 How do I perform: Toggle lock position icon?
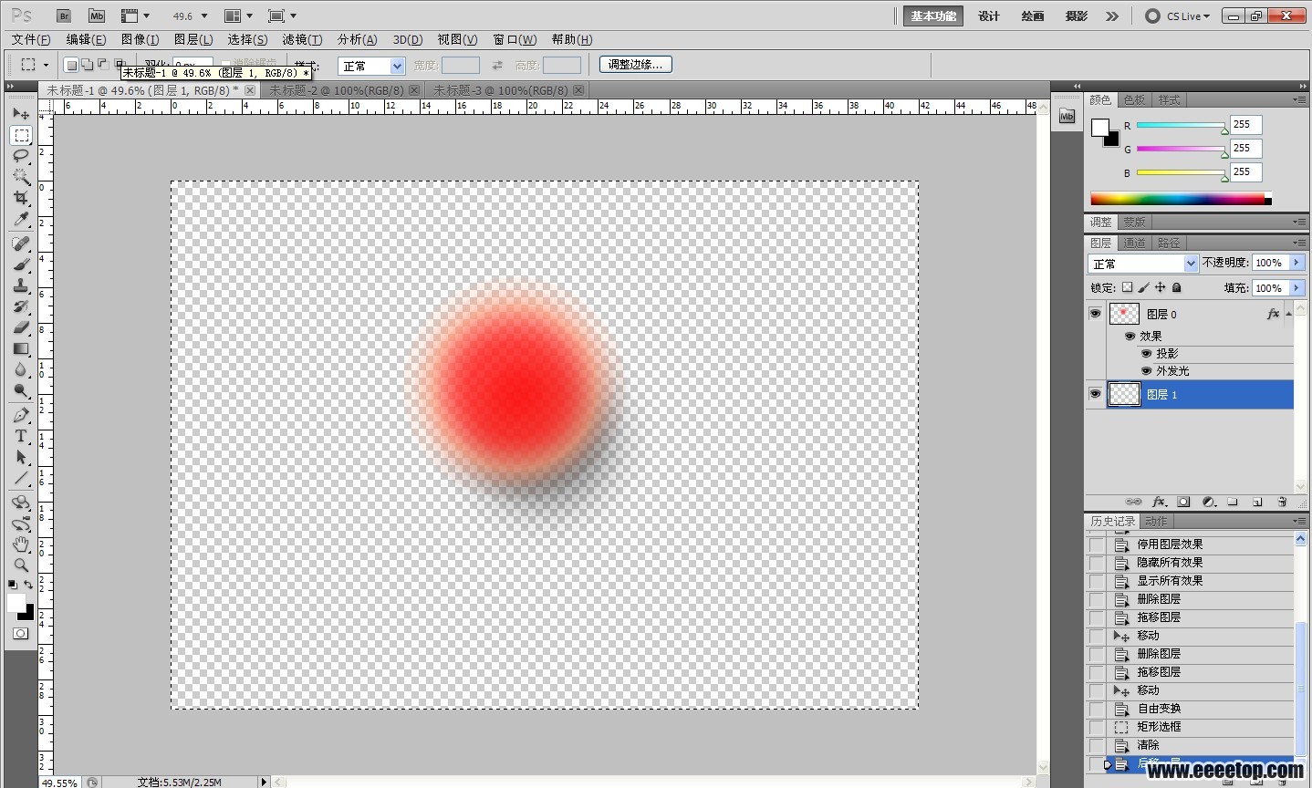click(x=1160, y=287)
